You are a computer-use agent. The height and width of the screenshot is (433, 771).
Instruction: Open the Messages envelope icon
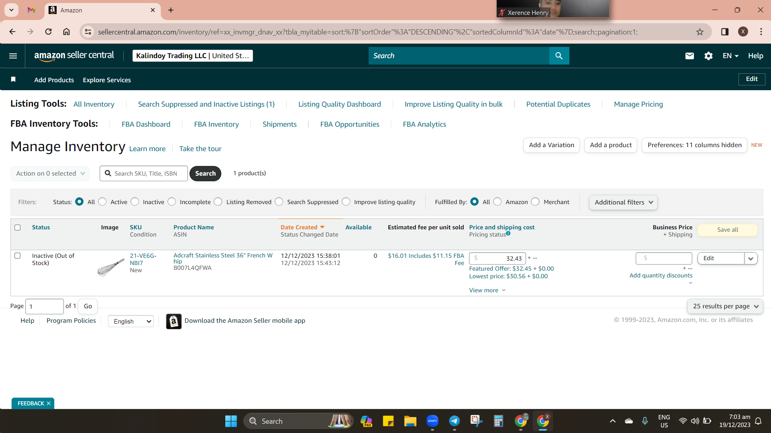689,56
